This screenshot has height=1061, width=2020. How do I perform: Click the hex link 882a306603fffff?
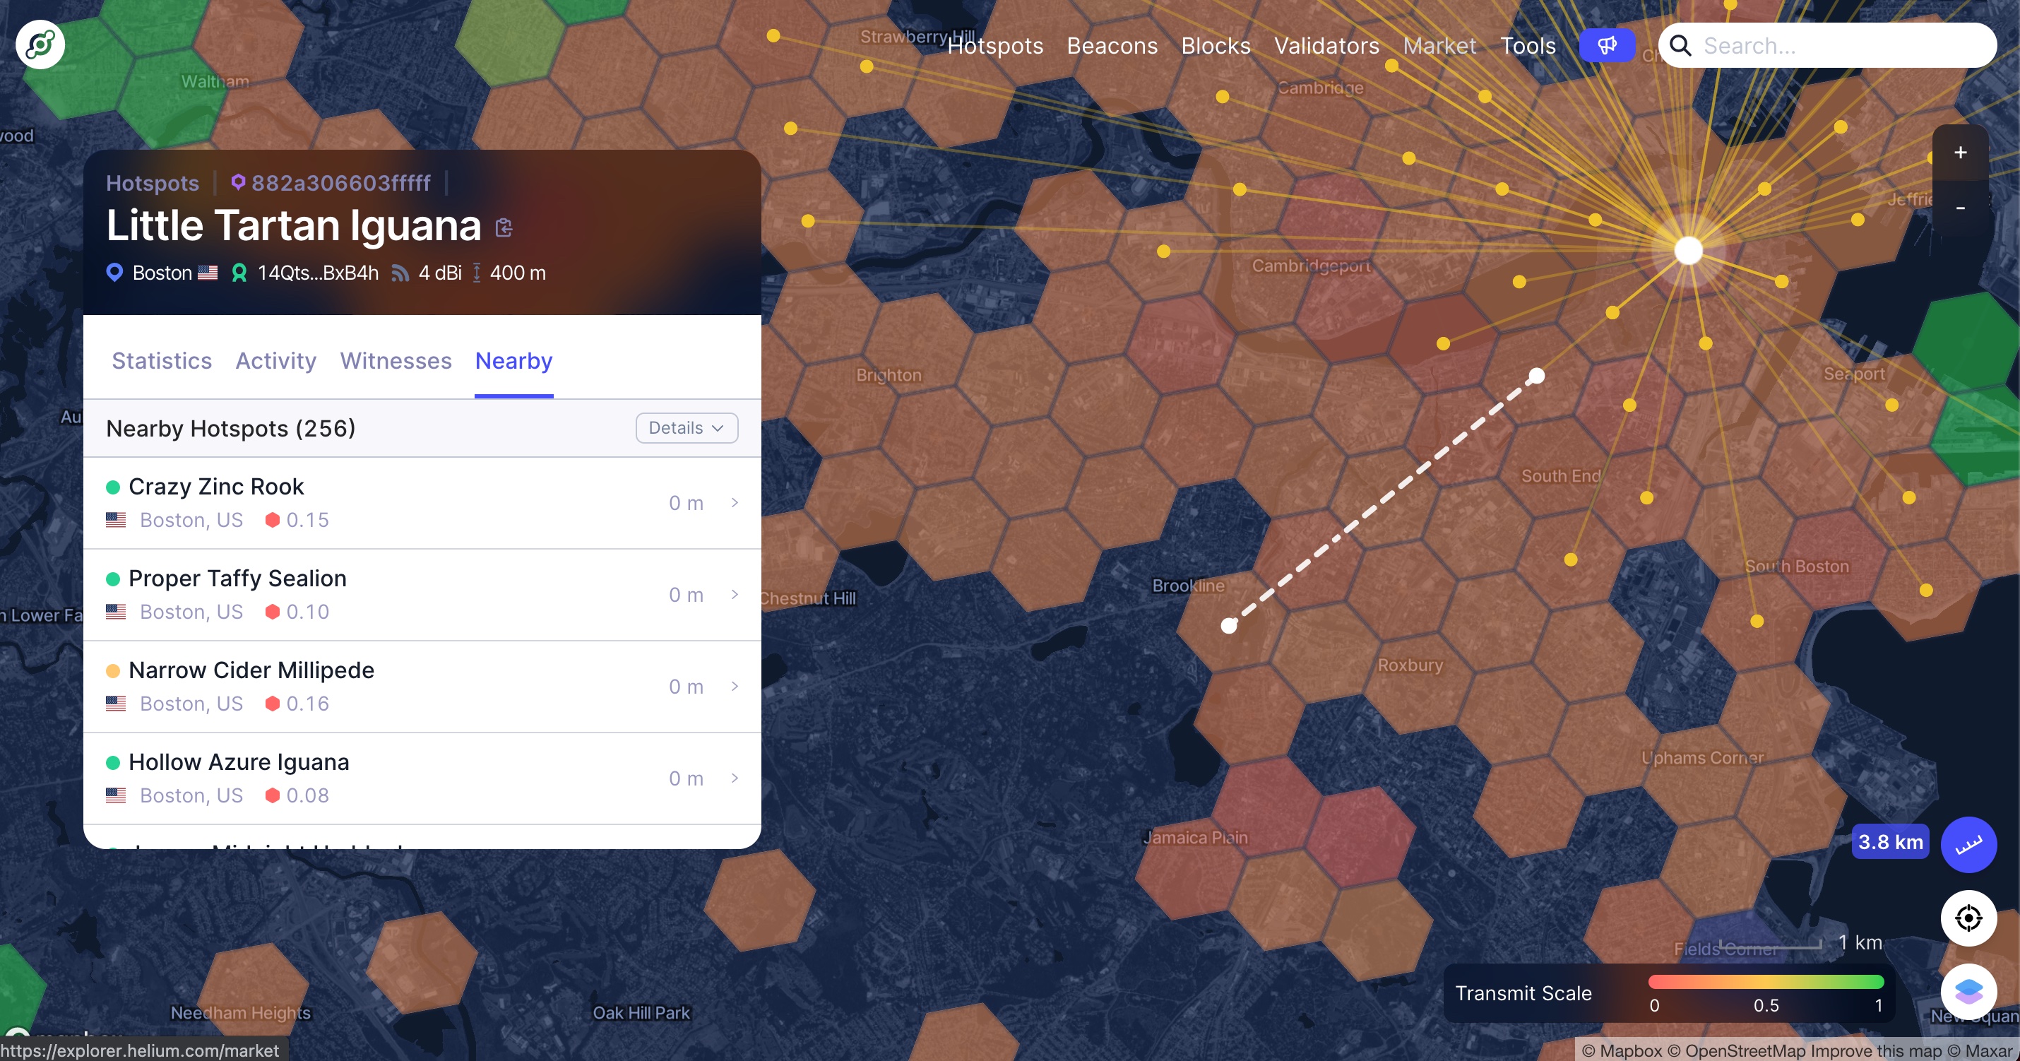(x=340, y=184)
